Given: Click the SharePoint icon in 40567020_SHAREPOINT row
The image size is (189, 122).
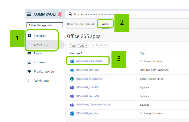Looking at the screenshot, I should point(72,79).
